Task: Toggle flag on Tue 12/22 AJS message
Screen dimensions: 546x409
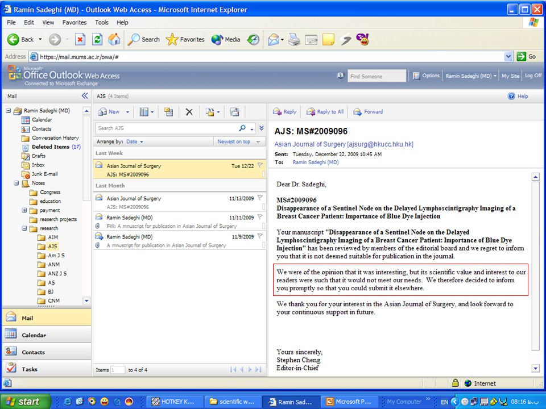Action: (x=260, y=165)
